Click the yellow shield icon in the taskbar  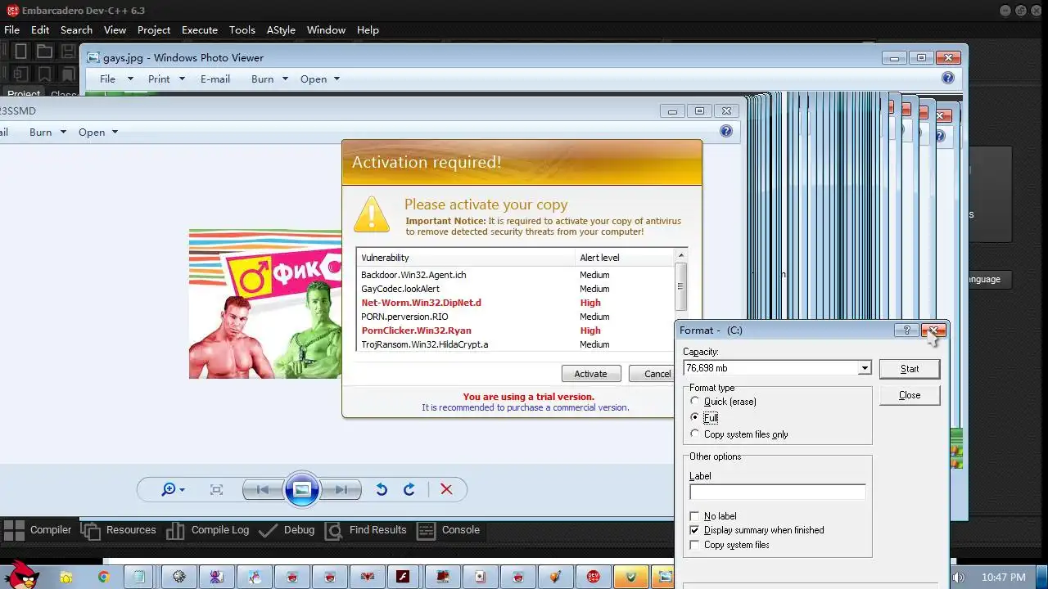(631, 577)
